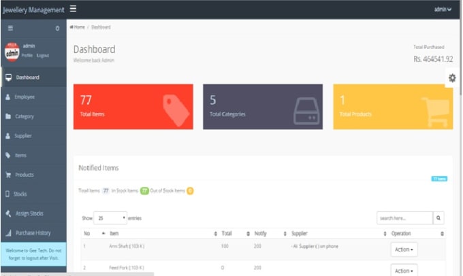Open Action dropdown for Feed Fork row
This screenshot has height=276, width=463.
(404, 271)
